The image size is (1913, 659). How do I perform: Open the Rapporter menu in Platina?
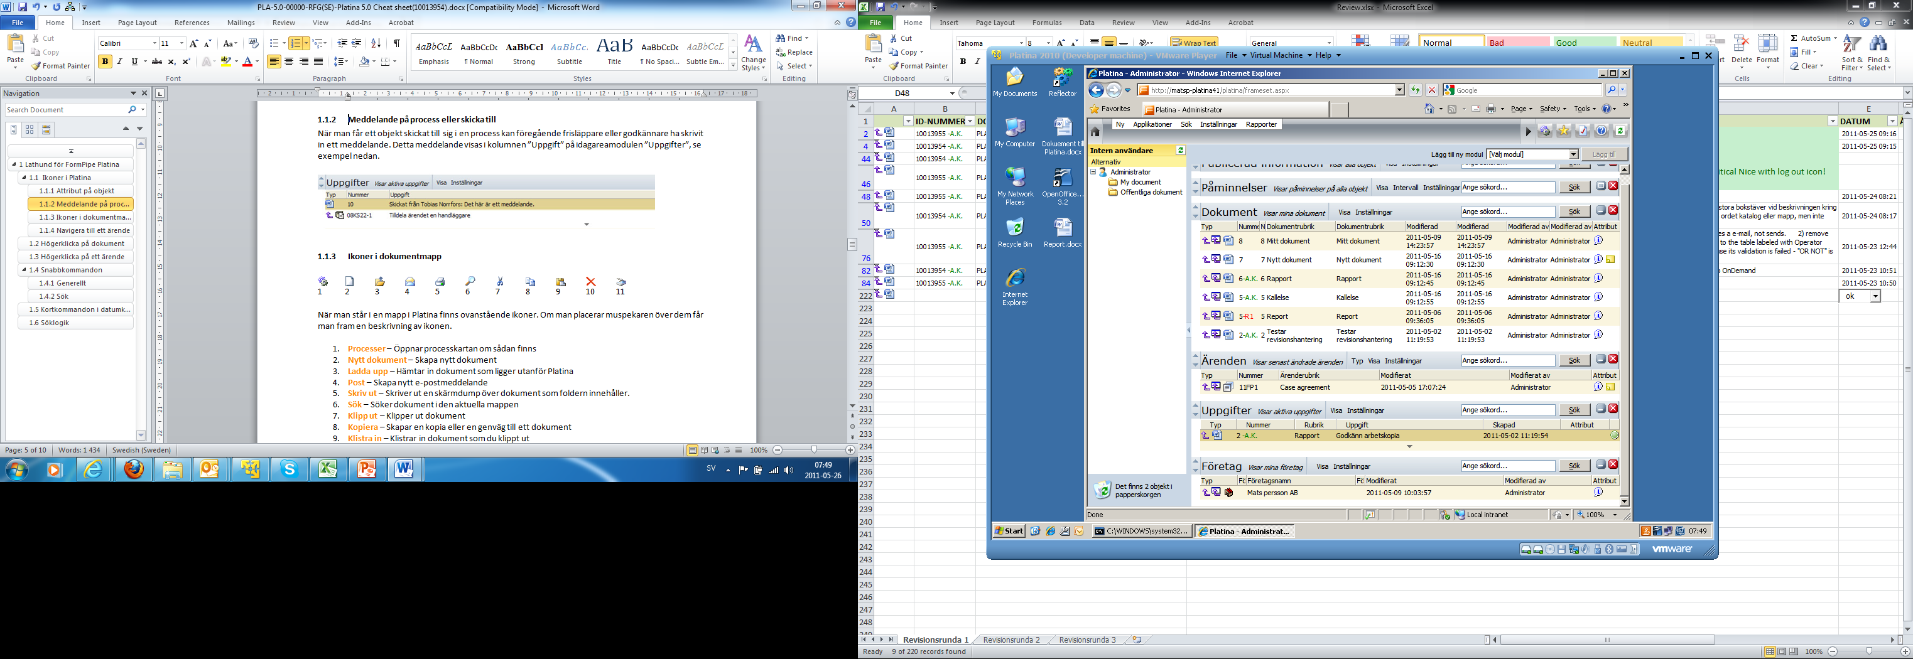point(1261,125)
